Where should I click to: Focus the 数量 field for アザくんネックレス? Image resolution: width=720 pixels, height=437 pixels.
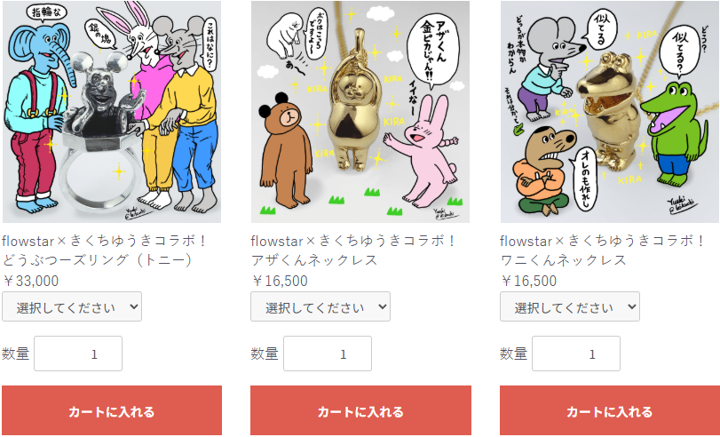(328, 354)
